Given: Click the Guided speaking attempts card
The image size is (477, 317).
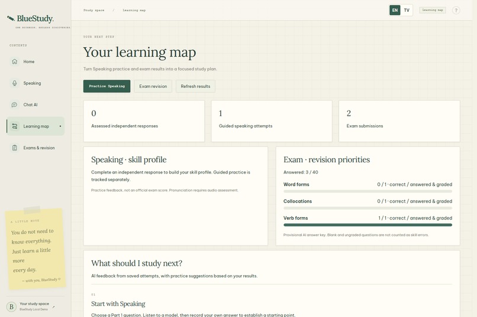Looking at the screenshot, I should [x=272, y=121].
